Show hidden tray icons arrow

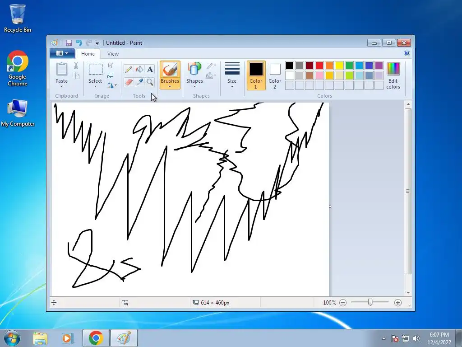383,338
